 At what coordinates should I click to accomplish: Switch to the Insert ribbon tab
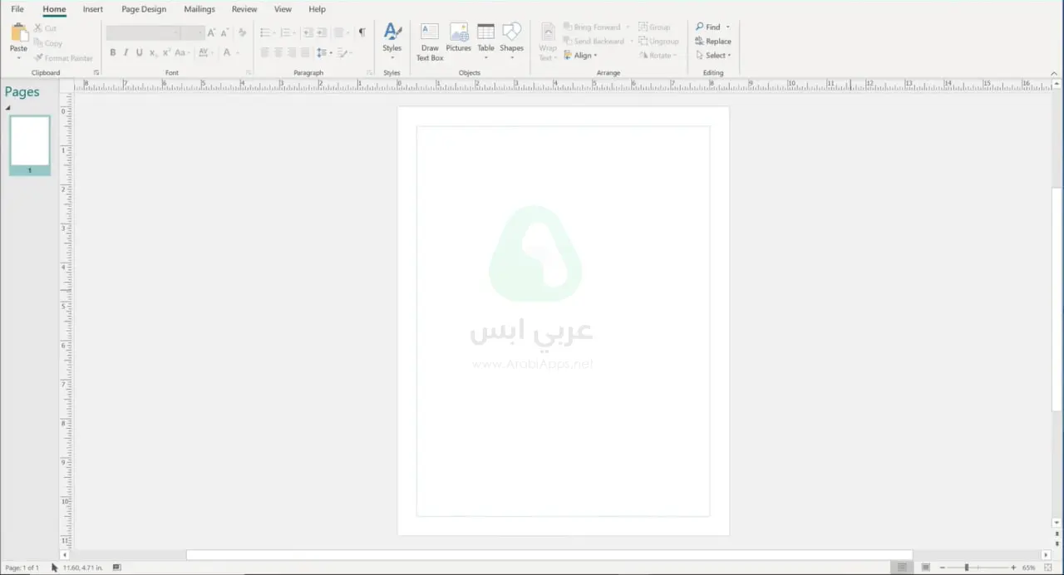[92, 8]
